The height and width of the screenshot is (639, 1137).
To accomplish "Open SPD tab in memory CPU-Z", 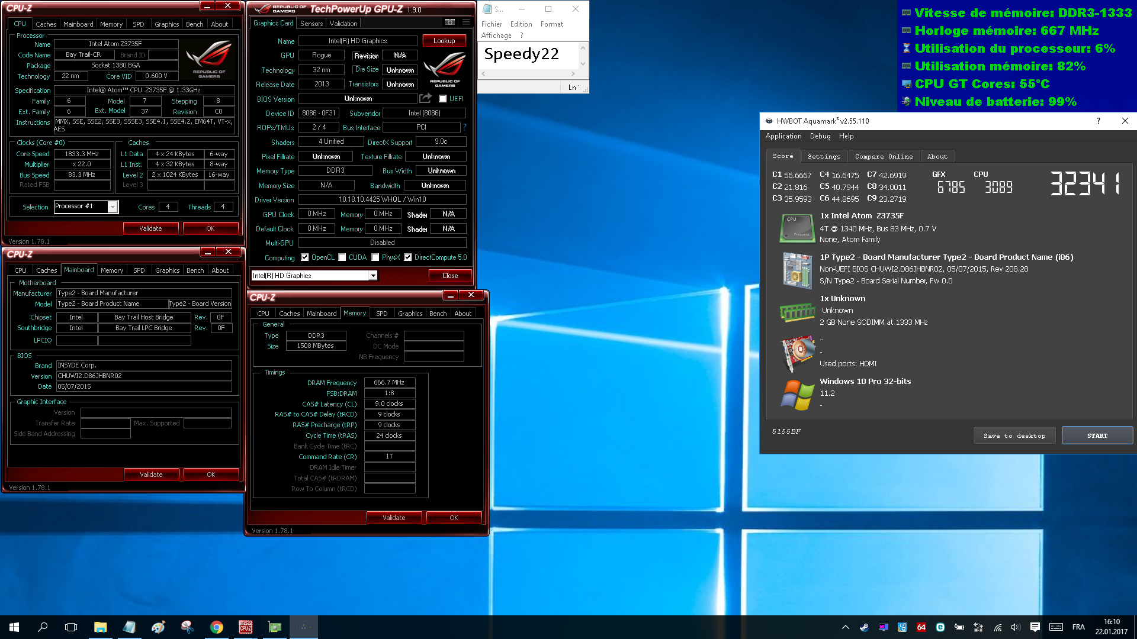I will click(381, 314).
